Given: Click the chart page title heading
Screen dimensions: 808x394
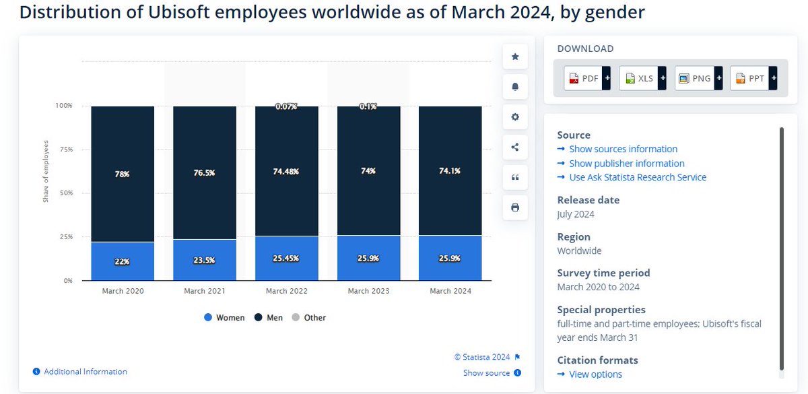Looking at the screenshot, I should (332, 11).
